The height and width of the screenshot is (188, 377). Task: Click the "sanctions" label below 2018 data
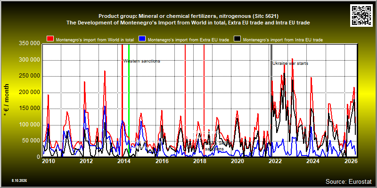pyautogui.click(x=214, y=149)
